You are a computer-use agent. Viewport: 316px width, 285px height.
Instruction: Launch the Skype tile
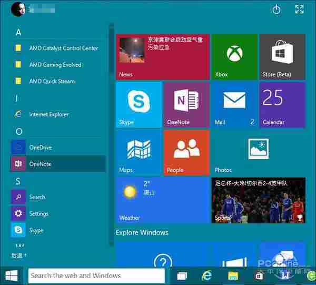tap(139, 105)
